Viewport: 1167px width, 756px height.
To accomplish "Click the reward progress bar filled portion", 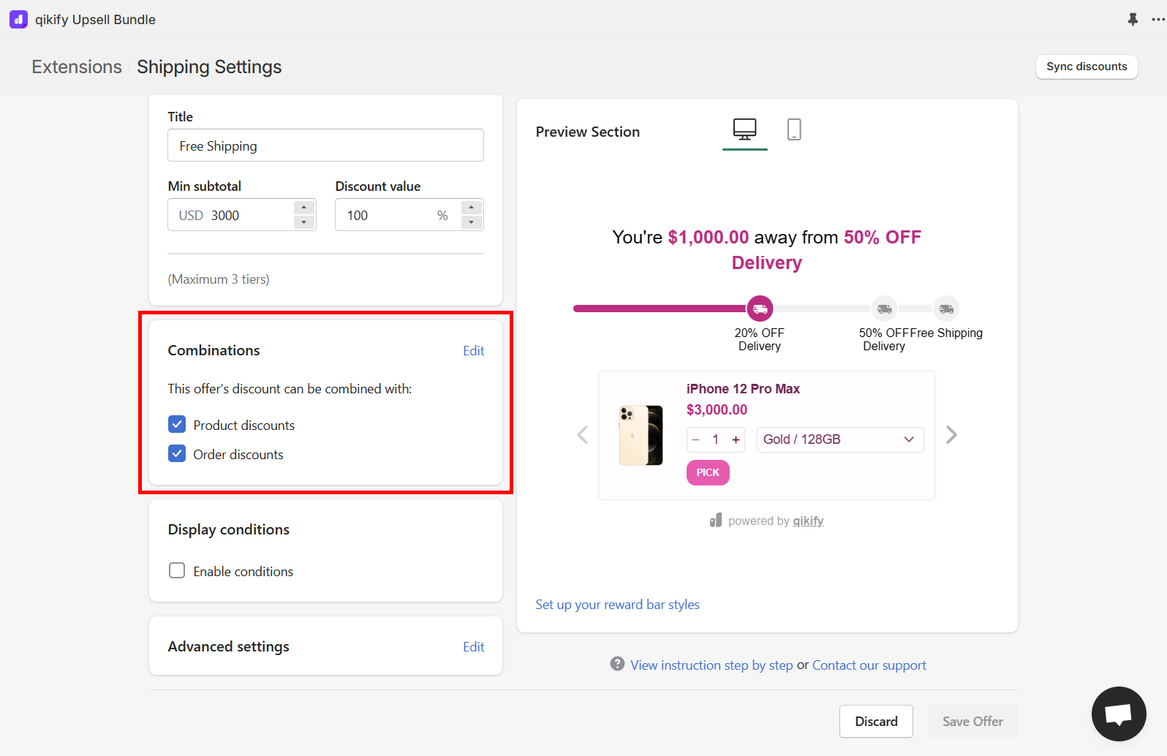I will (660, 309).
